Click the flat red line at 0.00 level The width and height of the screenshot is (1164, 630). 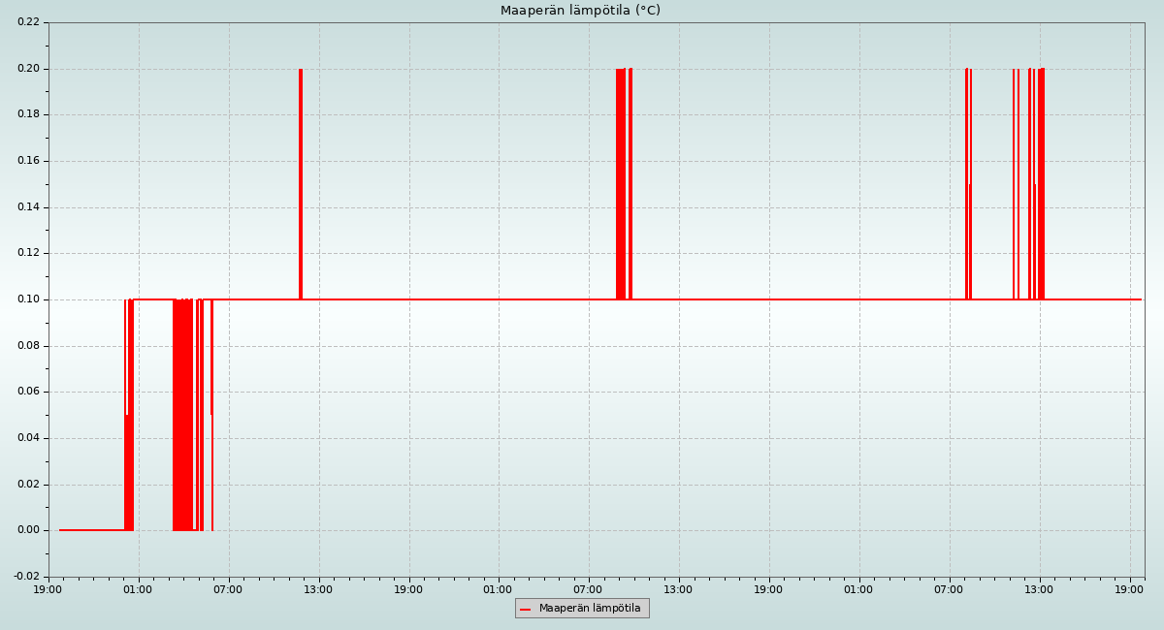(x=92, y=530)
